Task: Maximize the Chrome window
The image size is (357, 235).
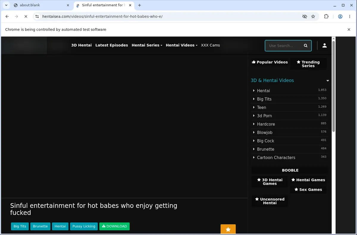Action: pyautogui.click(x=343, y=5)
